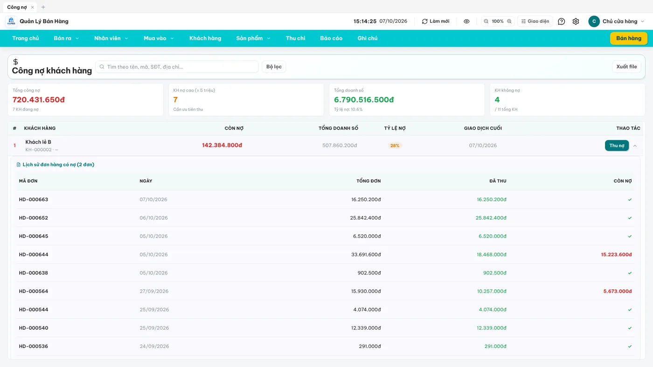
Task: Click the help question mark icon
Action: coord(561,21)
